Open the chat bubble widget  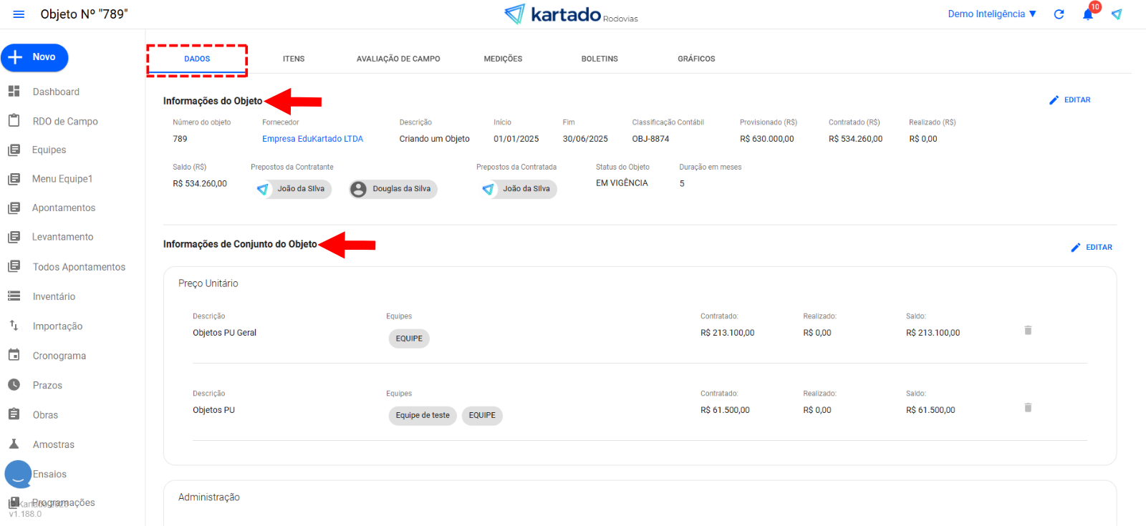point(18,474)
